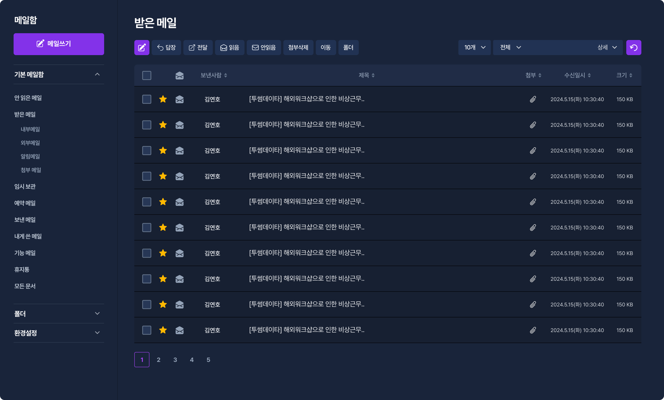Expand the 환경설정 section

point(97,333)
